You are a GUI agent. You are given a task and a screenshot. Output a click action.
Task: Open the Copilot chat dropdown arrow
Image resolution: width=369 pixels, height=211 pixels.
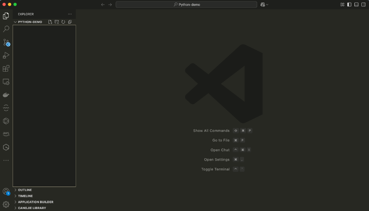pos(267,5)
